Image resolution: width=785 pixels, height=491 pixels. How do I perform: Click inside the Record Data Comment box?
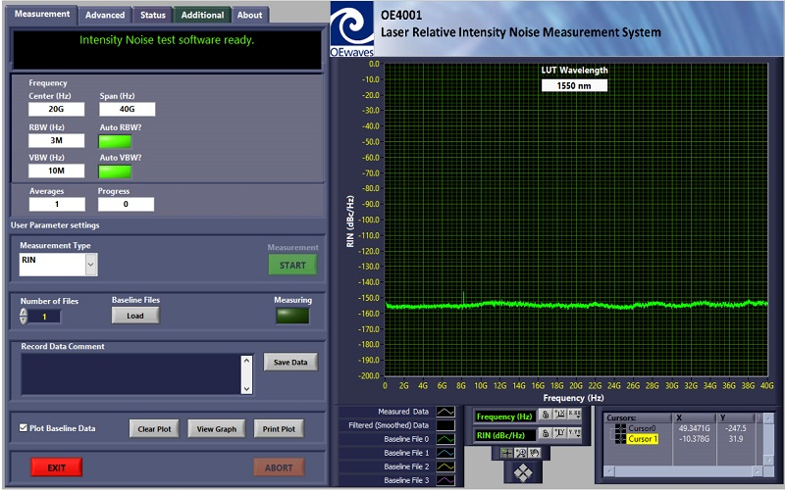(x=131, y=374)
